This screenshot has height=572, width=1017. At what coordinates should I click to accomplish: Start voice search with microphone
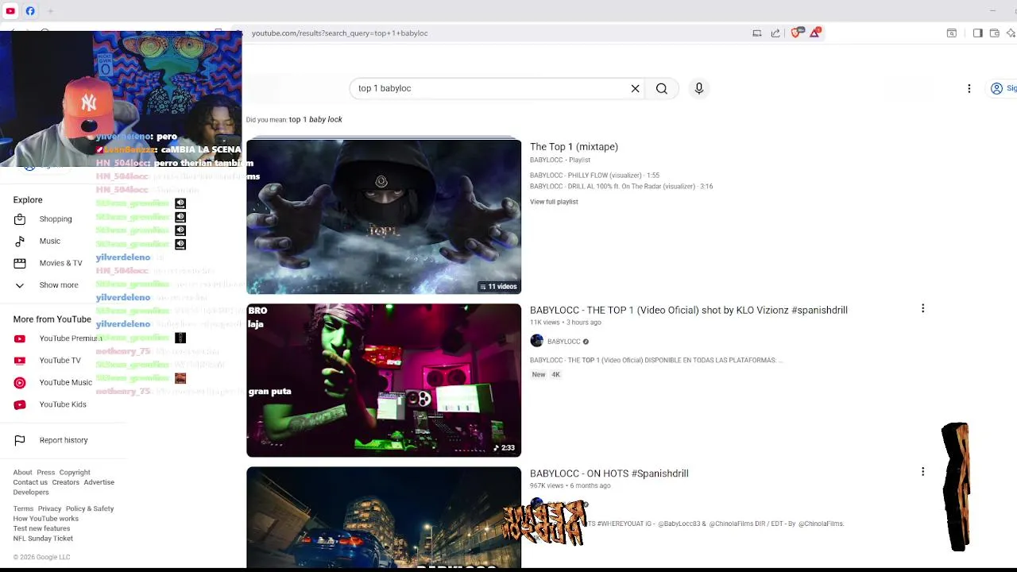pos(699,88)
